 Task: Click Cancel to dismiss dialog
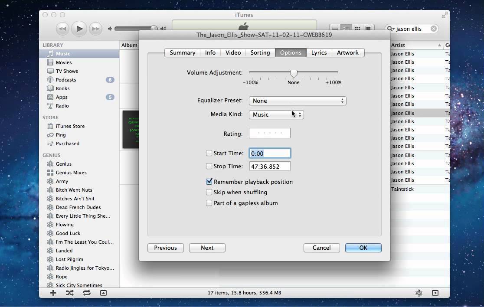pos(322,248)
